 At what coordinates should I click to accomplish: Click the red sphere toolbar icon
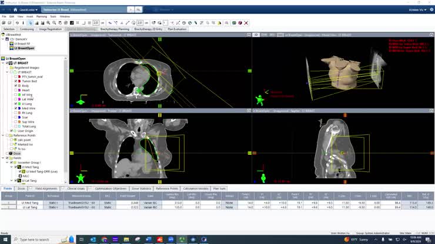pyautogui.click(x=240, y=23)
